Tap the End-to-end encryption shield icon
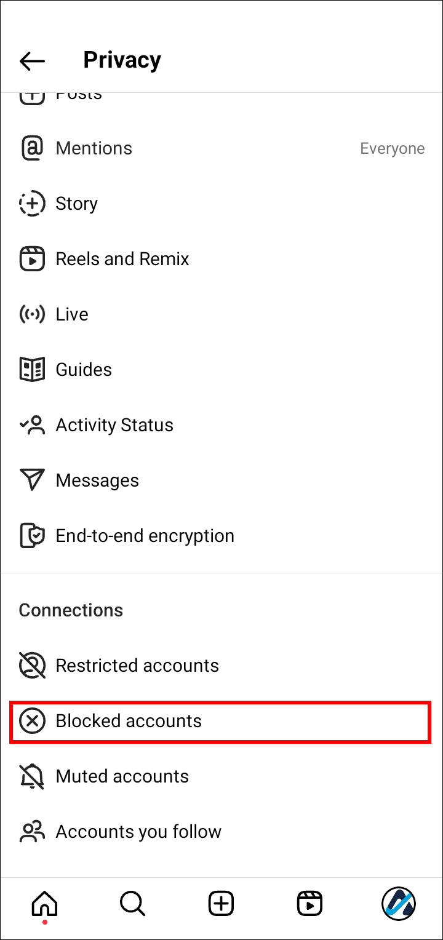This screenshot has width=443, height=940. coord(32,536)
